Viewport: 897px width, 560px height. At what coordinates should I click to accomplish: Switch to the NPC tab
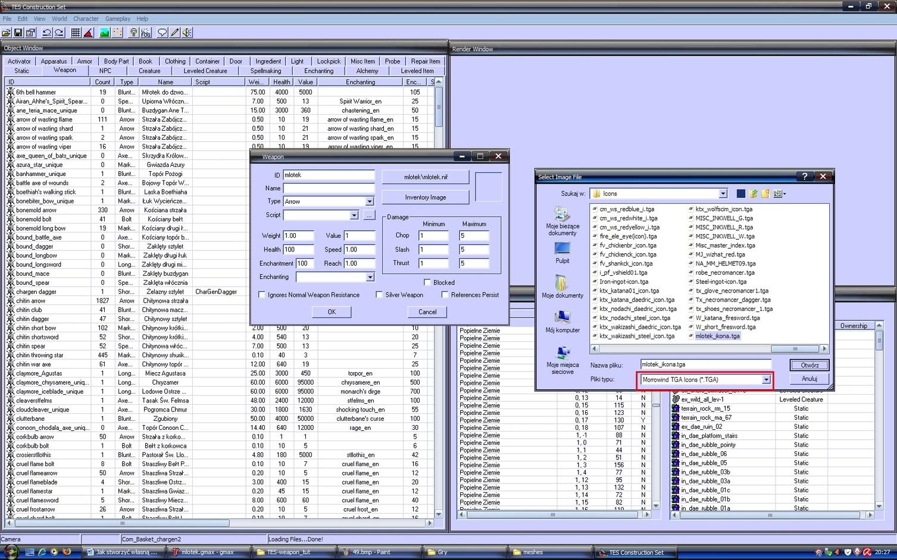coord(105,71)
